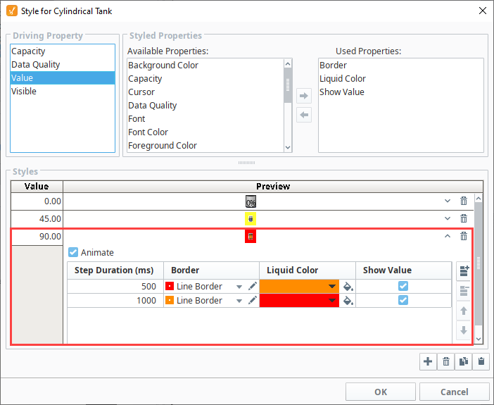Open the border type dropdown for the 1000 ms step
This screenshot has height=405, width=494.
click(x=239, y=301)
